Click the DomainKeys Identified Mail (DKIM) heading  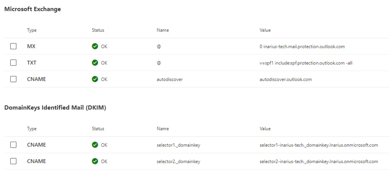(55, 108)
